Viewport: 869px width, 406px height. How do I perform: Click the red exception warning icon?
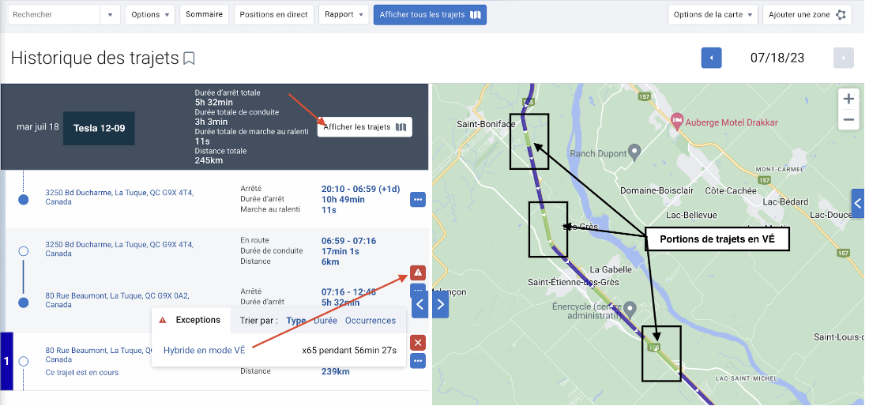coord(418,273)
